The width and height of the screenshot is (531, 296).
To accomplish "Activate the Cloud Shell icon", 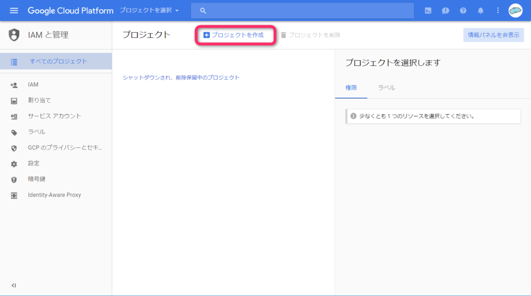I will 428,11.
